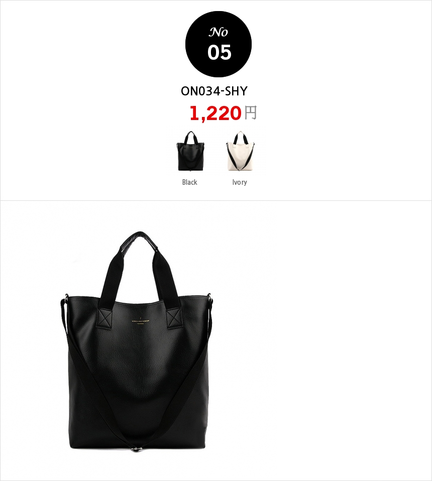The height and width of the screenshot is (481, 432).
Task: Click the right X-stitched handle patch
Action: pos(173,318)
